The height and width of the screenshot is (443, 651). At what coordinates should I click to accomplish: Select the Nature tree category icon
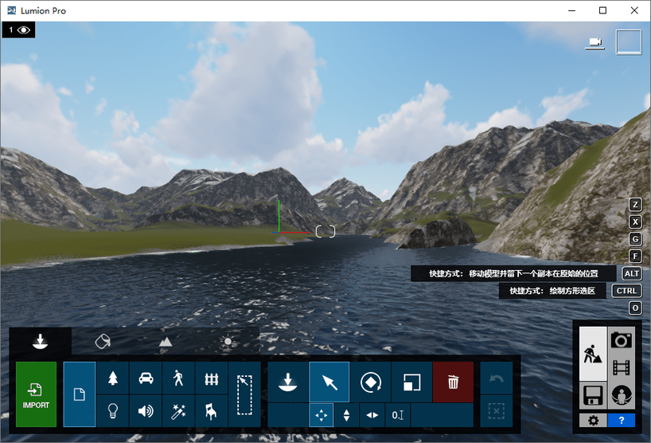(112, 378)
